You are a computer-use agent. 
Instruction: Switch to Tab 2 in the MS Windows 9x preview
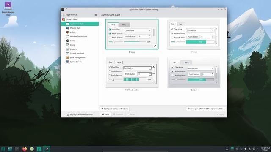click(x=119, y=62)
